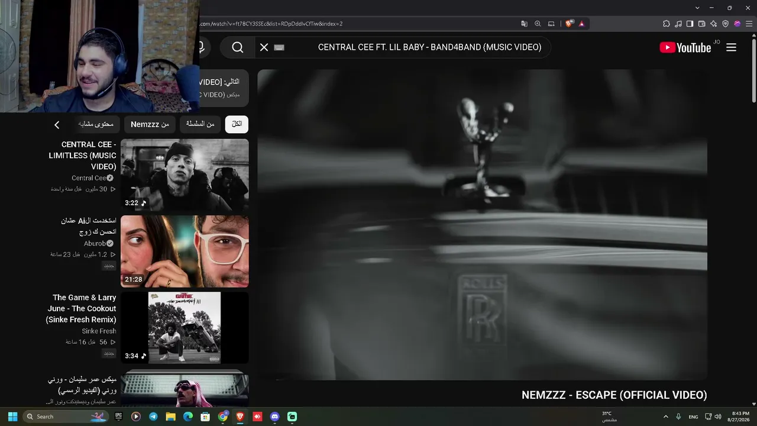Image resolution: width=757 pixels, height=426 pixels.
Task: Open Microsoft Edge from the taskbar
Action: pyautogui.click(x=188, y=417)
